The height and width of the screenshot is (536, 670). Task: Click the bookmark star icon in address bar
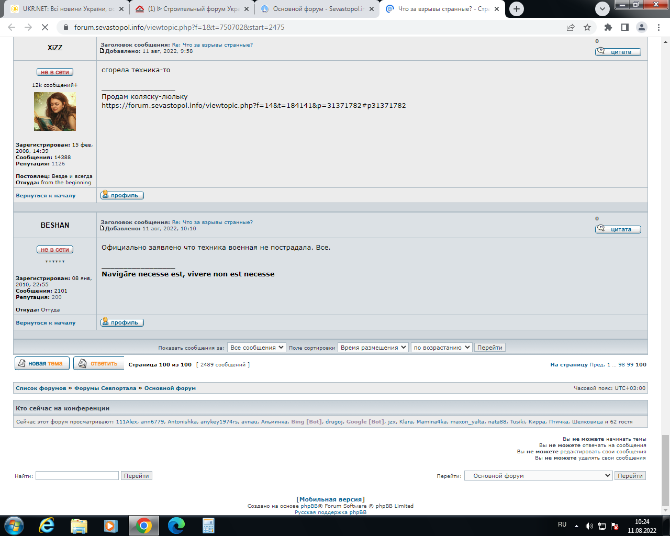[587, 27]
